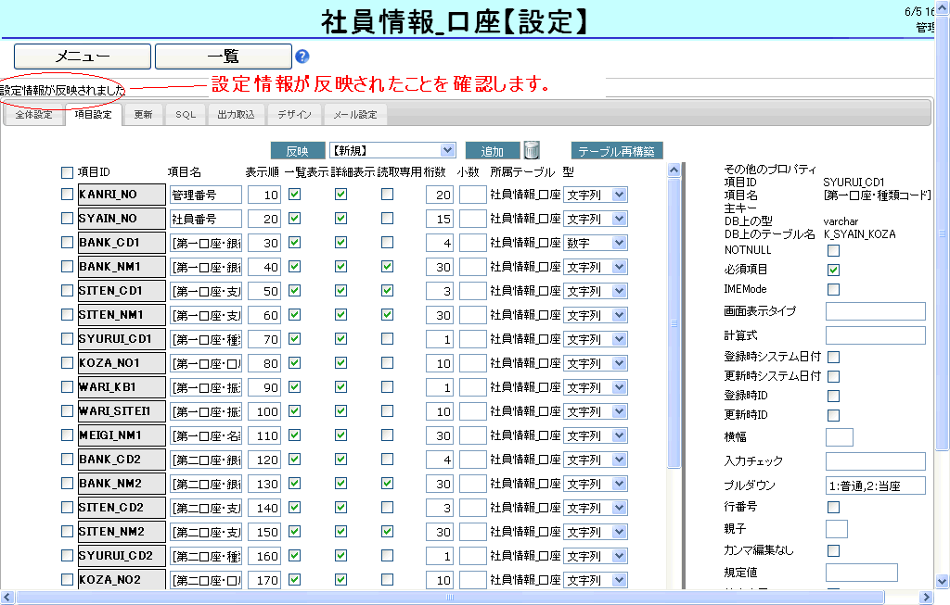Expand the type dropdown for KANRI_NO row
The image size is (950, 605).
(596, 195)
